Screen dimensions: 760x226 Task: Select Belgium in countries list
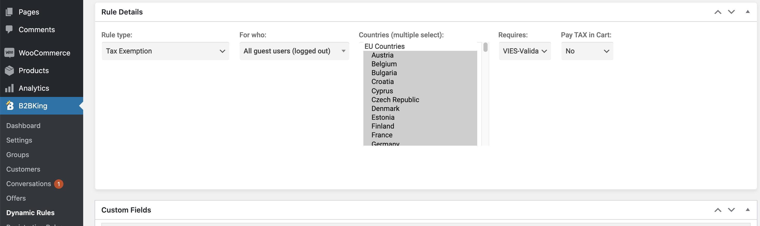(420, 64)
